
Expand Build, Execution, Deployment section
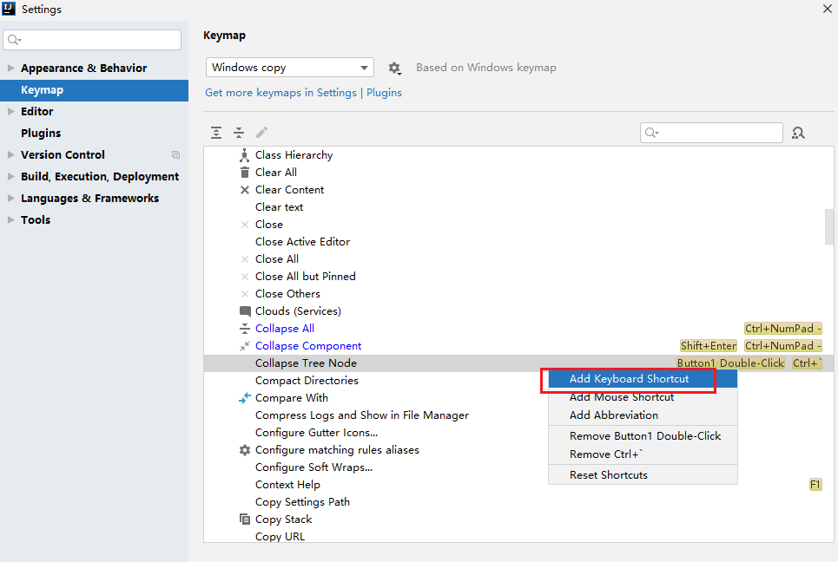pyautogui.click(x=10, y=176)
